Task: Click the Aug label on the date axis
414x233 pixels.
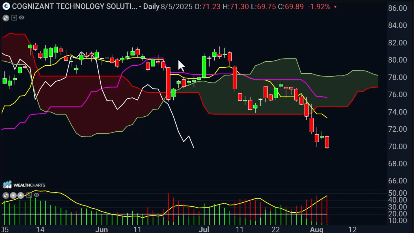Action: (316, 229)
